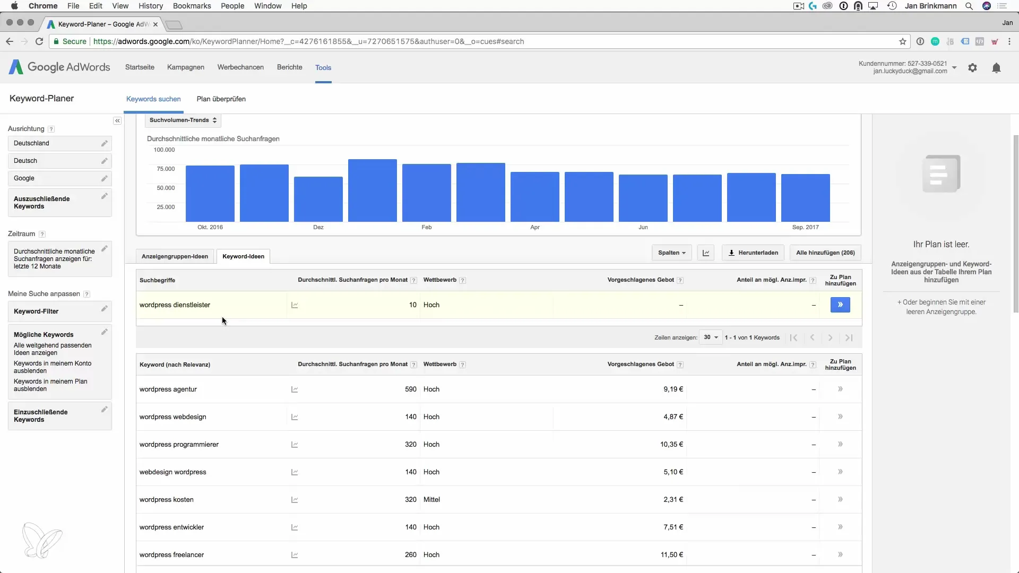Image resolution: width=1019 pixels, height=573 pixels.
Task: Edit Einzuschließende Keywords pencil icon
Action: [105, 410]
